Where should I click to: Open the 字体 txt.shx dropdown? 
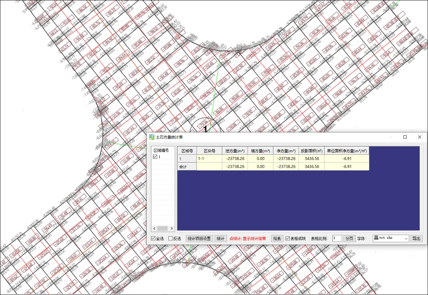coord(391,238)
